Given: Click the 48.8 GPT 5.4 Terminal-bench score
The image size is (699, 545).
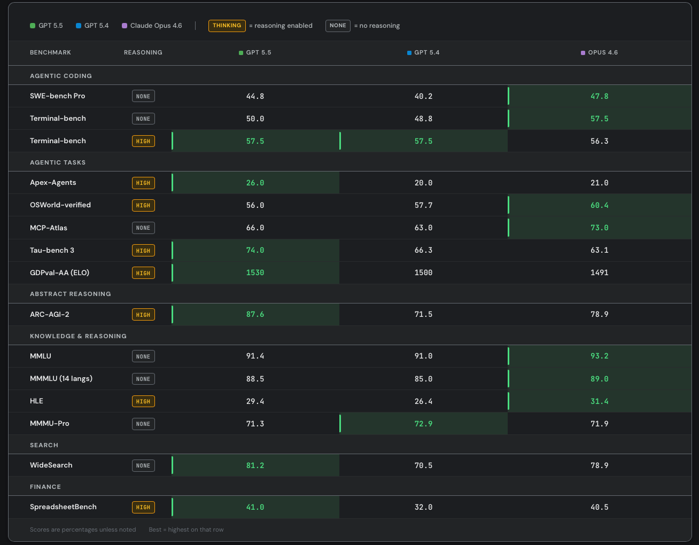Looking at the screenshot, I should [423, 119].
